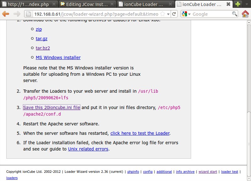Bookmark this page with the star icon
Image resolution: width=251 pixels, height=181 pixels.
tap(163, 14)
